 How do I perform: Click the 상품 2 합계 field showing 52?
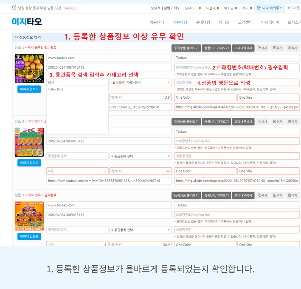tap(140, 171)
